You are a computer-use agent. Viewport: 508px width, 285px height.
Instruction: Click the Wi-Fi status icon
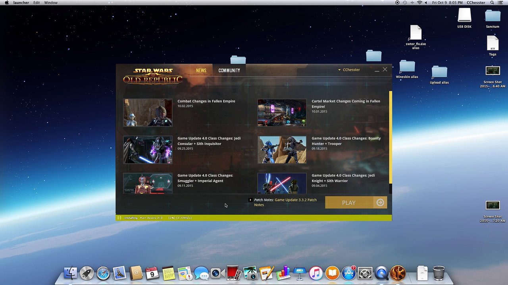[x=419, y=3]
